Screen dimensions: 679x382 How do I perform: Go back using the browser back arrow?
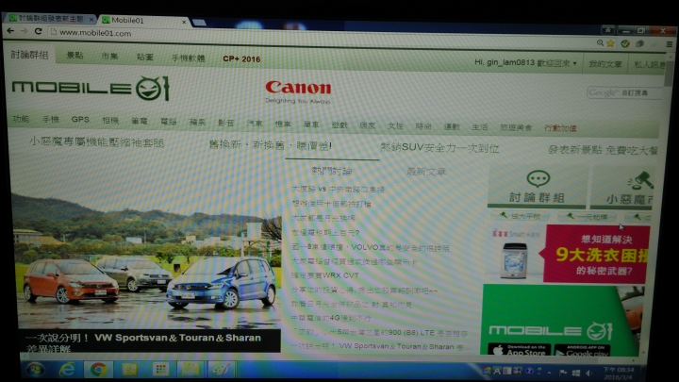tap(10, 31)
